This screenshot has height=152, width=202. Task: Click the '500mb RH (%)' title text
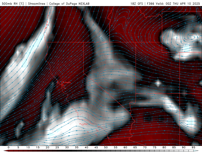click(13, 4)
